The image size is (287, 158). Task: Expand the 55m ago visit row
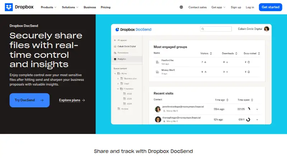257,109
